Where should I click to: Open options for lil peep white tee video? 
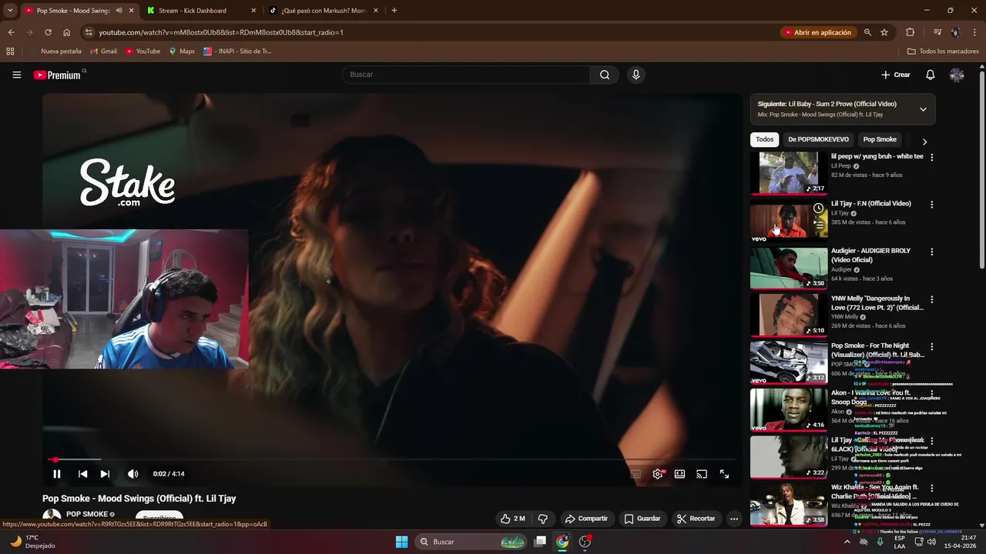(x=931, y=157)
